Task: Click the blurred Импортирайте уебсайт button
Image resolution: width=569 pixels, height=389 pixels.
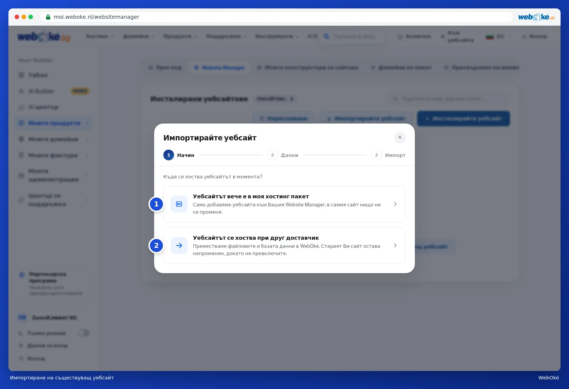Action: click(367, 119)
